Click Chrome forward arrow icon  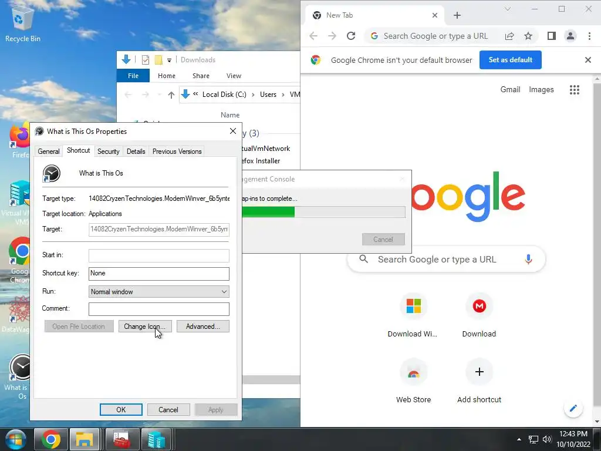tap(332, 36)
